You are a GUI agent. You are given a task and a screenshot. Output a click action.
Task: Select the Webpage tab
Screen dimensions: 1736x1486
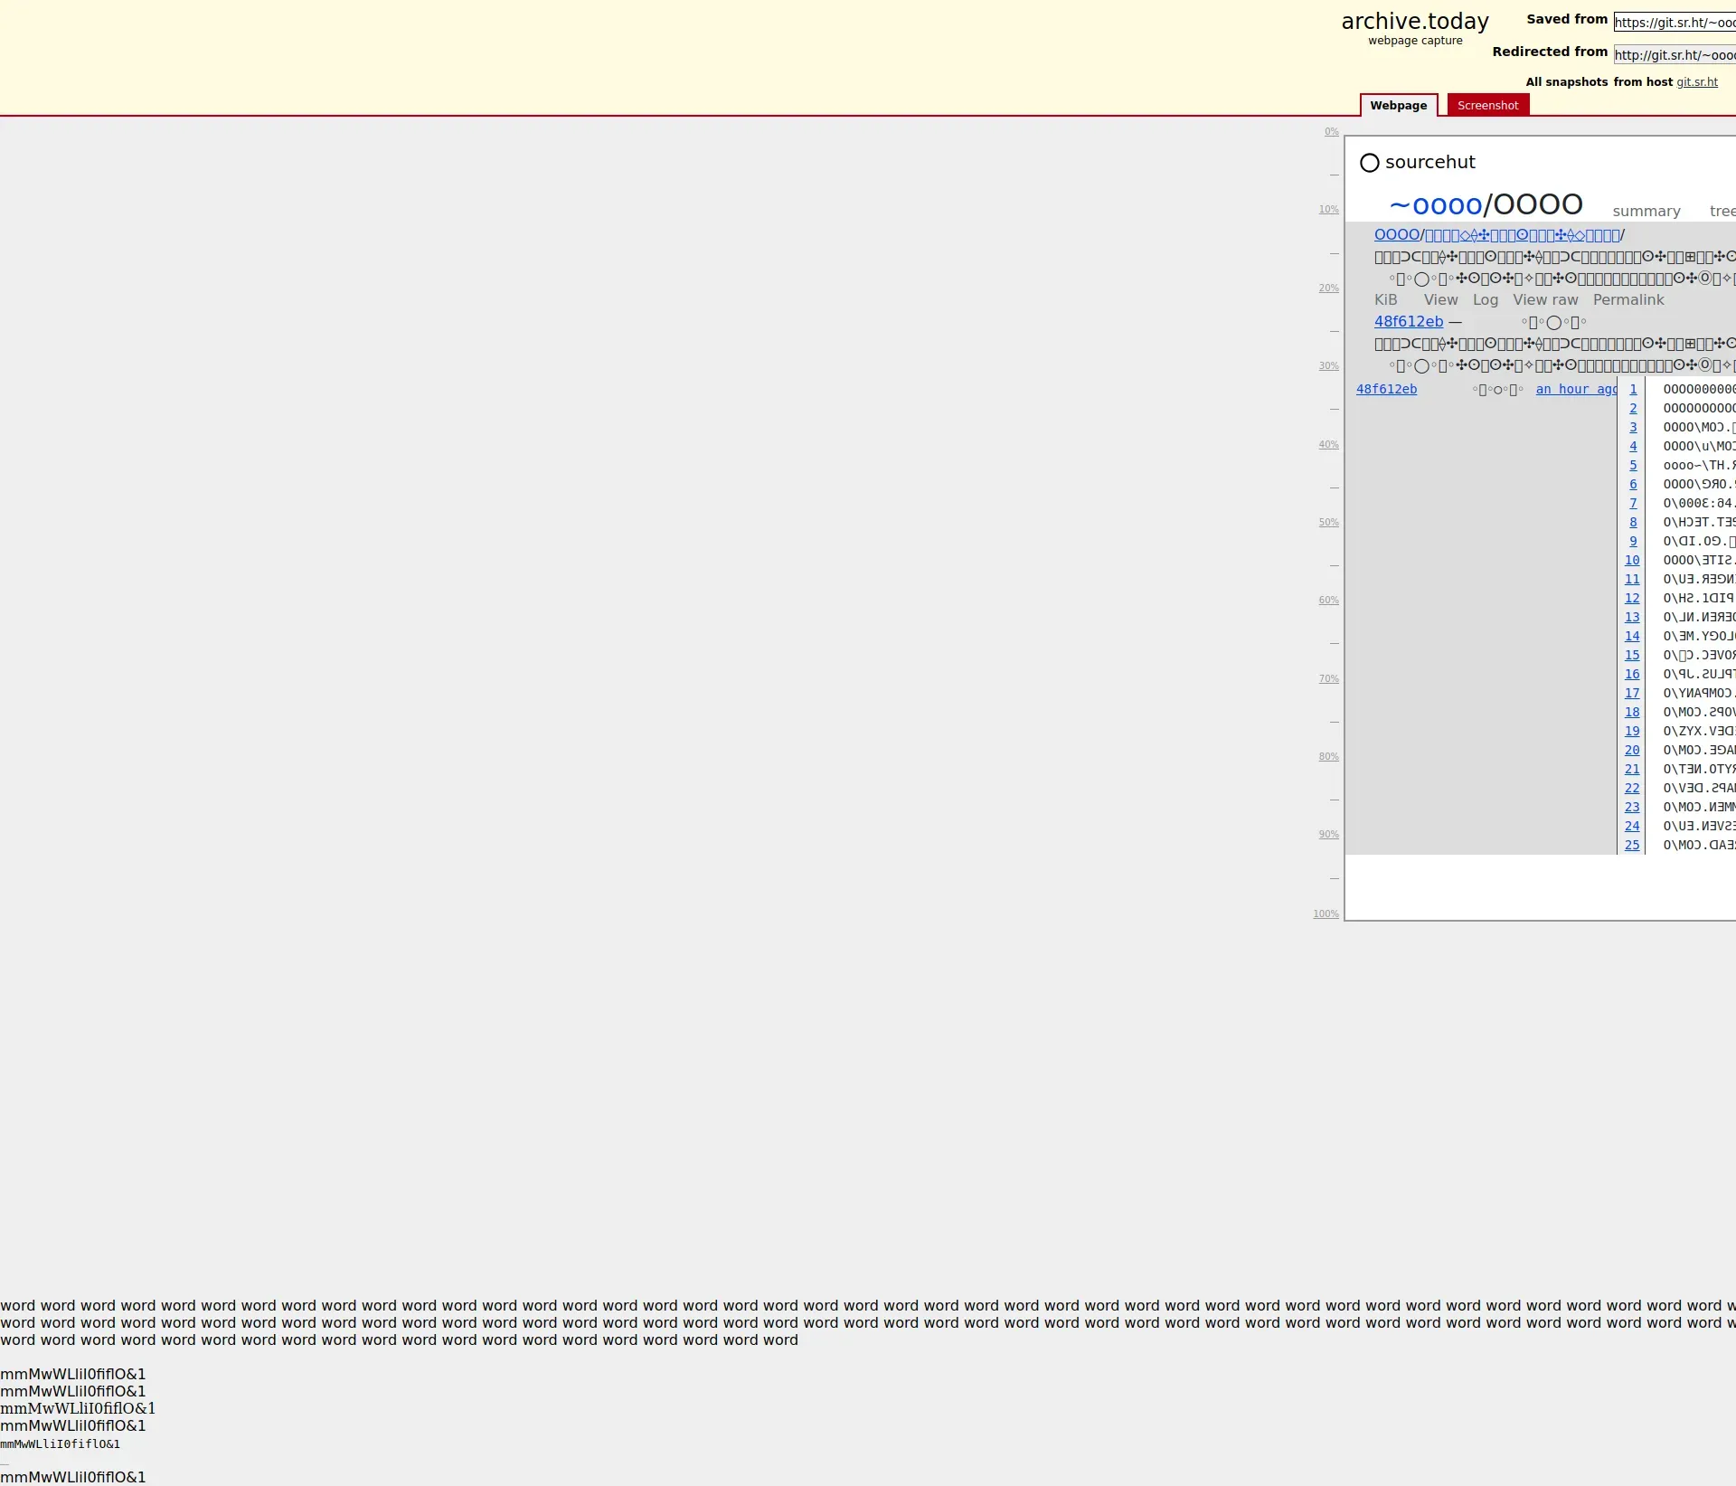click(1398, 106)
